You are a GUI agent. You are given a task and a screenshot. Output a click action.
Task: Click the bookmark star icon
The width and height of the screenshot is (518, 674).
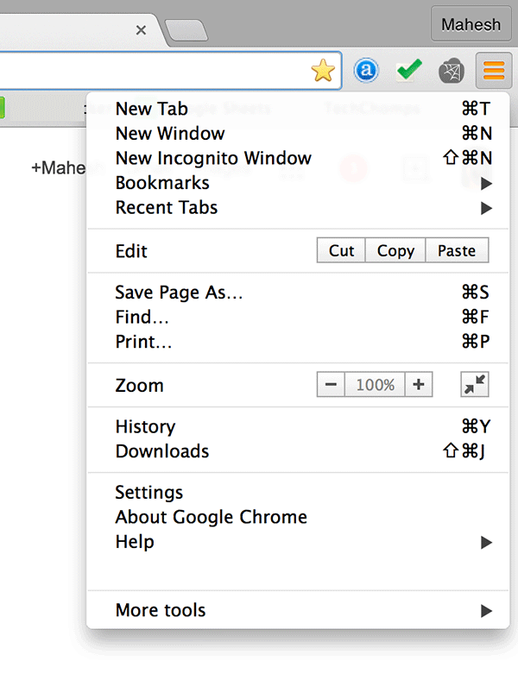[323, 71]
